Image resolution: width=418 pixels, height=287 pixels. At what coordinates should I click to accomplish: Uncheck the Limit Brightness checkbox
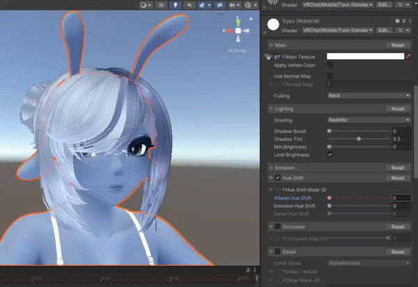point(330,154)
